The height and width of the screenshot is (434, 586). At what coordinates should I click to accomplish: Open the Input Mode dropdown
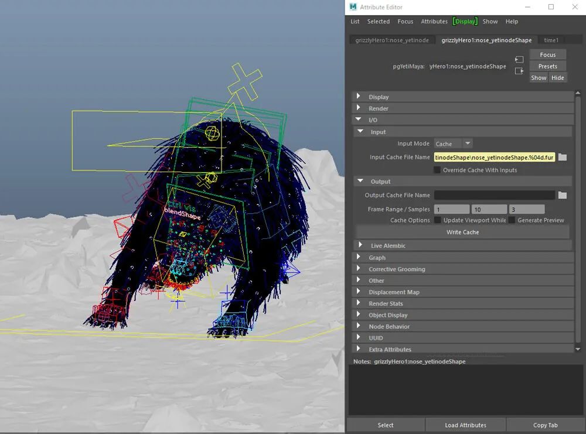pos(453,143)
